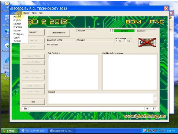Image resolution: width=178 pixels, height=134 pixels.
Task: Click the CONNECT button
Action: [33, 32]
